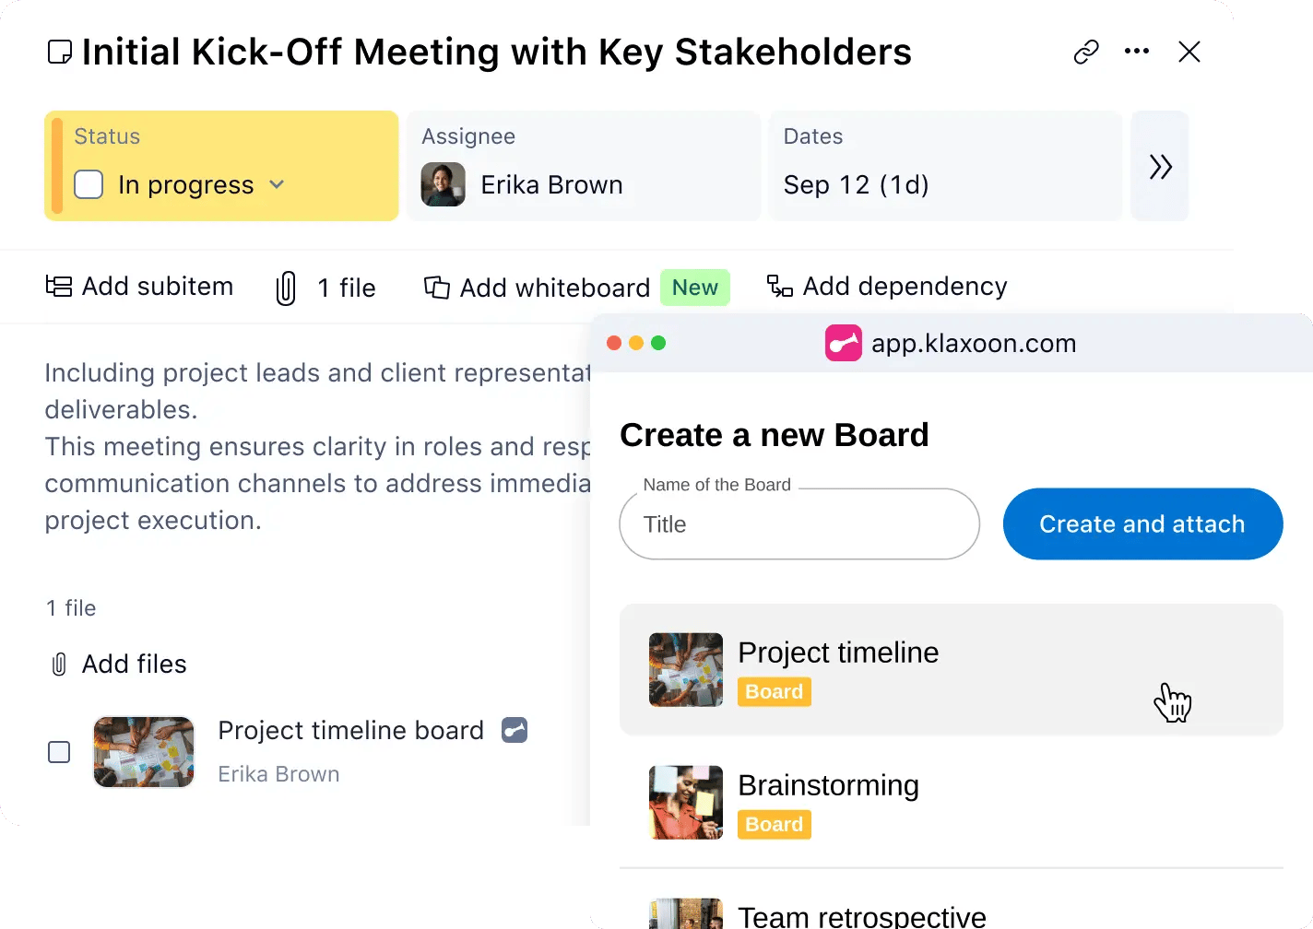
Task: Check the Project timeline board file checkbox
Action: pyautogui.click(x=58, y=752)
